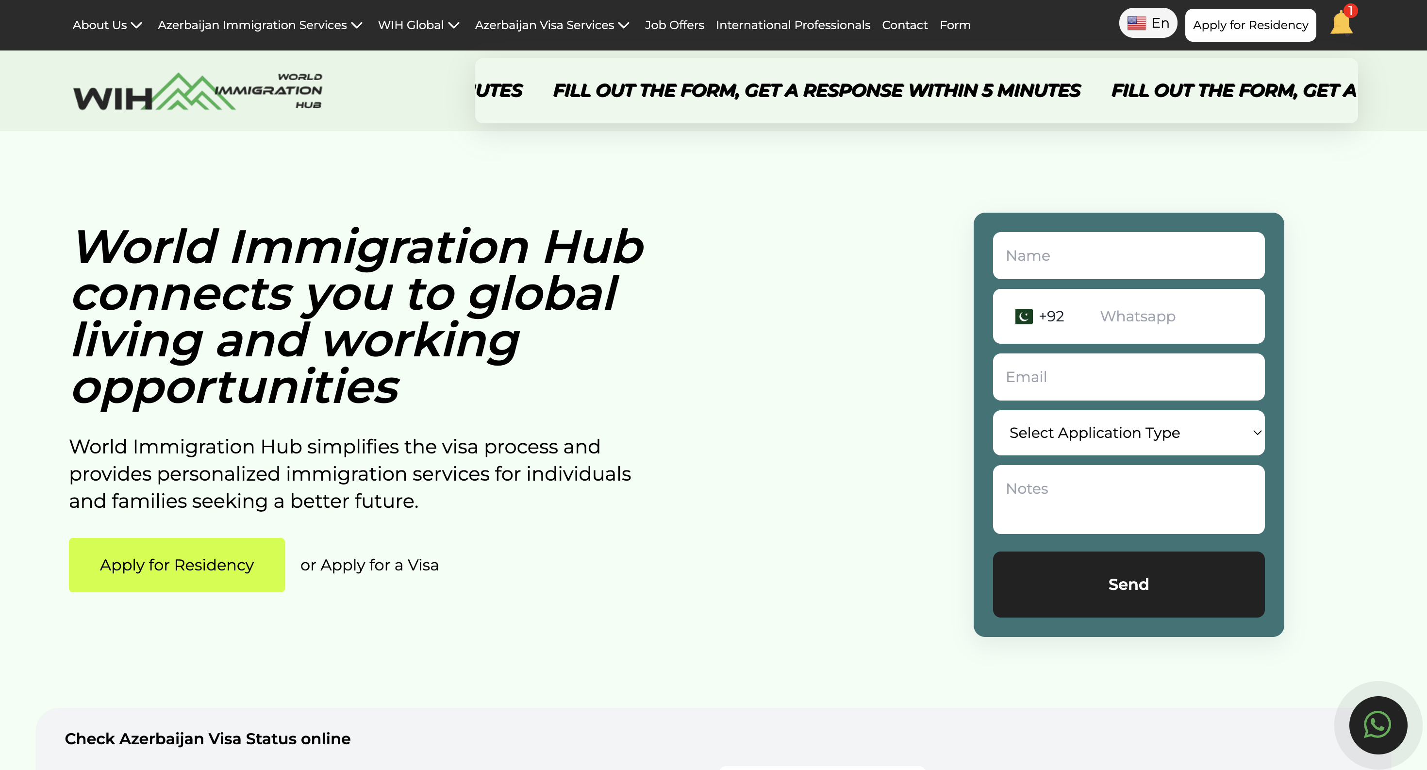Click the green Apply for Residency button
Screen dimensions: 1427x770
coord(176,565)
